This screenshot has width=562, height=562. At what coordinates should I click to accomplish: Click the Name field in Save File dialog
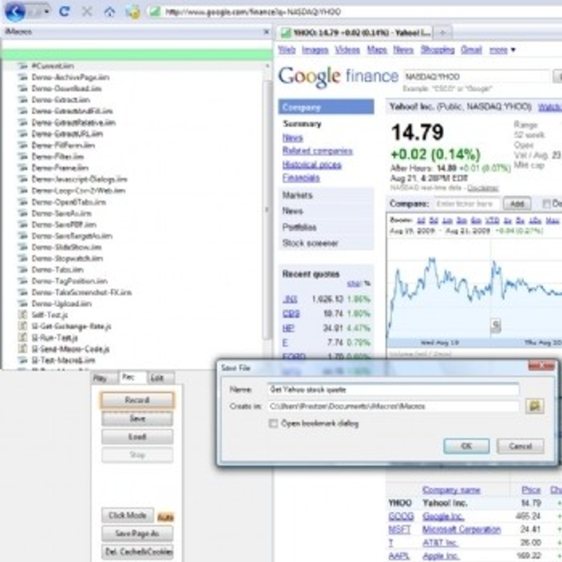tap(393, 390)
